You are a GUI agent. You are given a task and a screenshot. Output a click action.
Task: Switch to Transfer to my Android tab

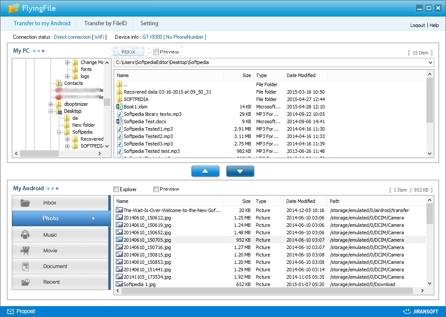point(42,24)
